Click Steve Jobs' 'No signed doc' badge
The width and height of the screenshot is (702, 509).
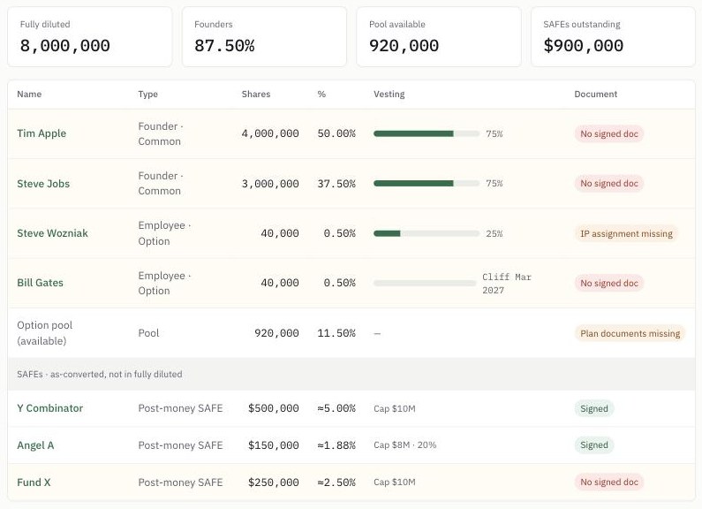pyautogui.click(x=609, y=183)
